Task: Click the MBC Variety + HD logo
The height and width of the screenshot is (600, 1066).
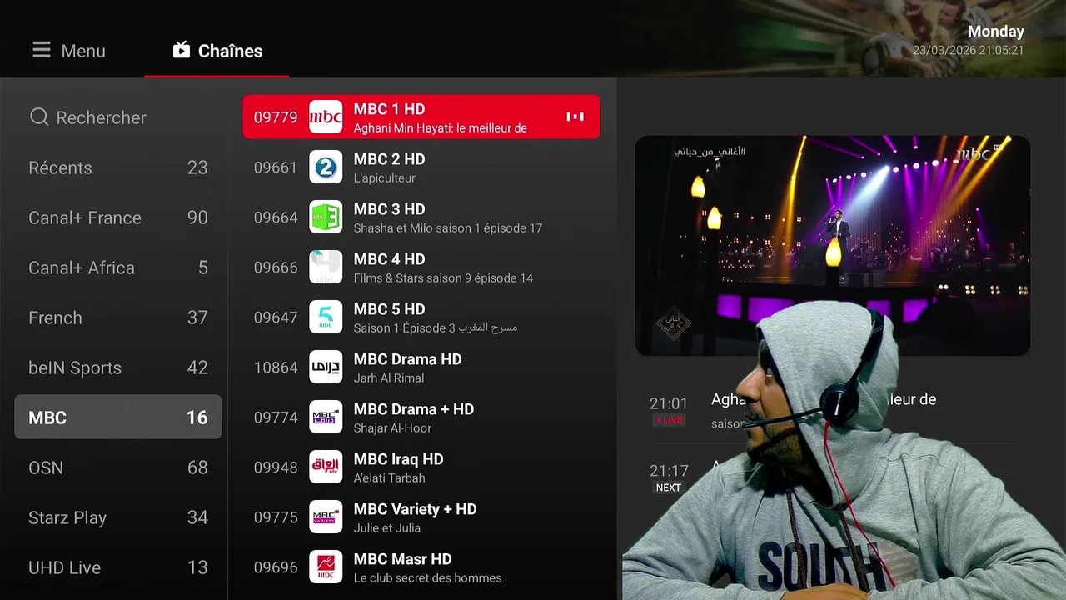Action: click(x=326, y=517)
